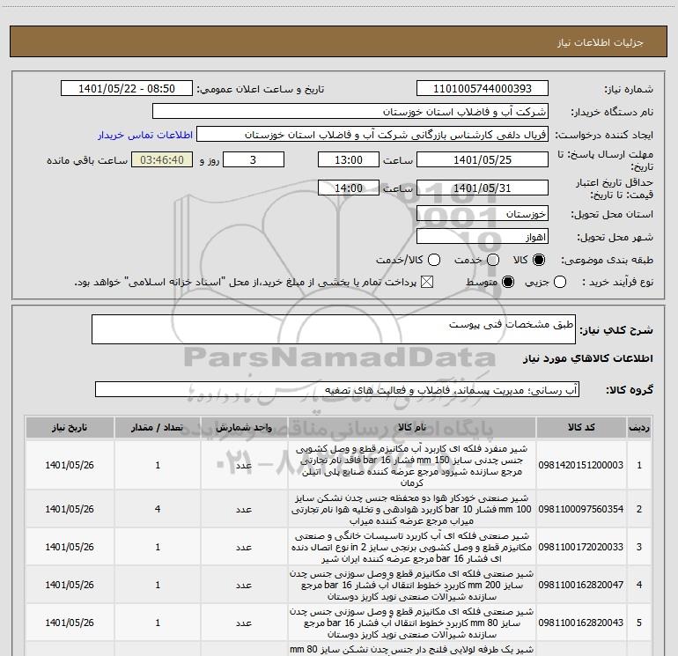
Task: Click the ردیف column header
Action: (639, 428)
